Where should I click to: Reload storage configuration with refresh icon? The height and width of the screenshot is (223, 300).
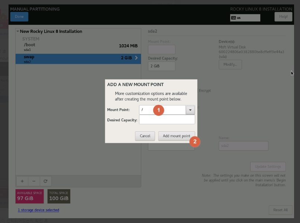click(x=45, y=181)
